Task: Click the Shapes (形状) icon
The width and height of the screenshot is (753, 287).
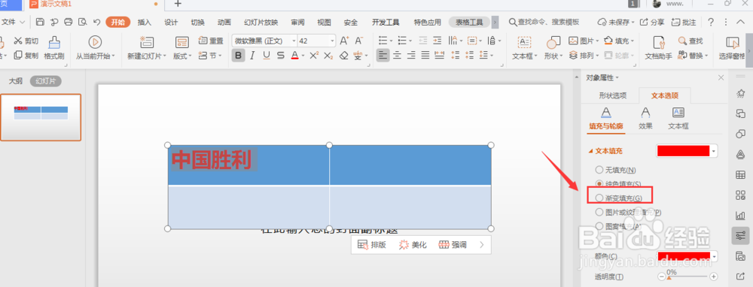Action: pyautogui.click(x=553, y=42)
